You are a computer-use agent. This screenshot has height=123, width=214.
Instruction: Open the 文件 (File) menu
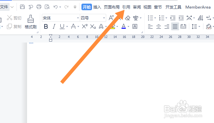(4, 7)
